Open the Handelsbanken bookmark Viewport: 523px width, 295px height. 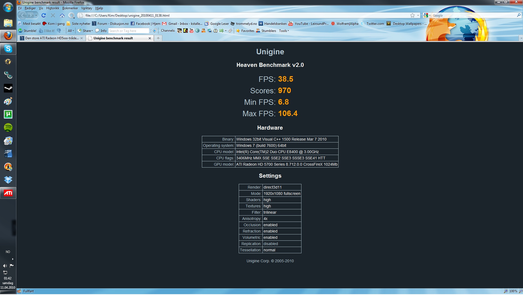pyautogui.click(x=273, y=24)
